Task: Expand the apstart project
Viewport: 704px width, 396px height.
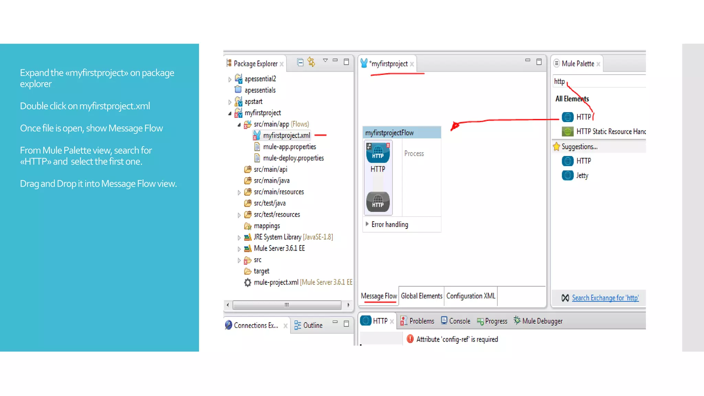Action: tap(230, 102)
